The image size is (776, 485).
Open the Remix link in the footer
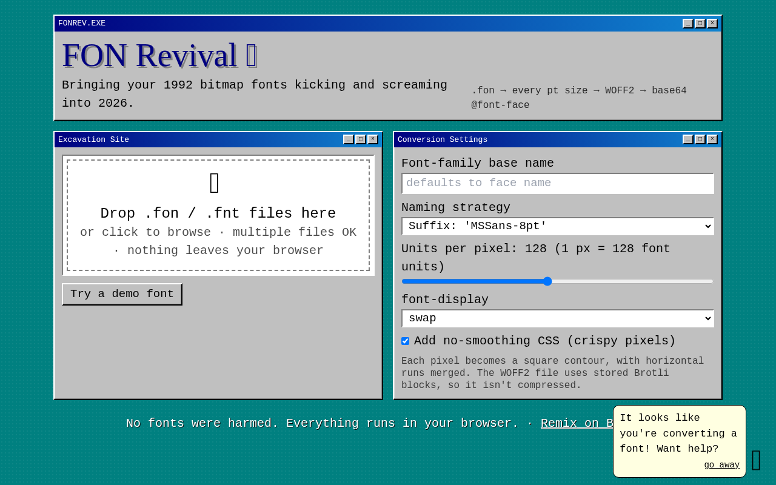[x=577, y=423]
